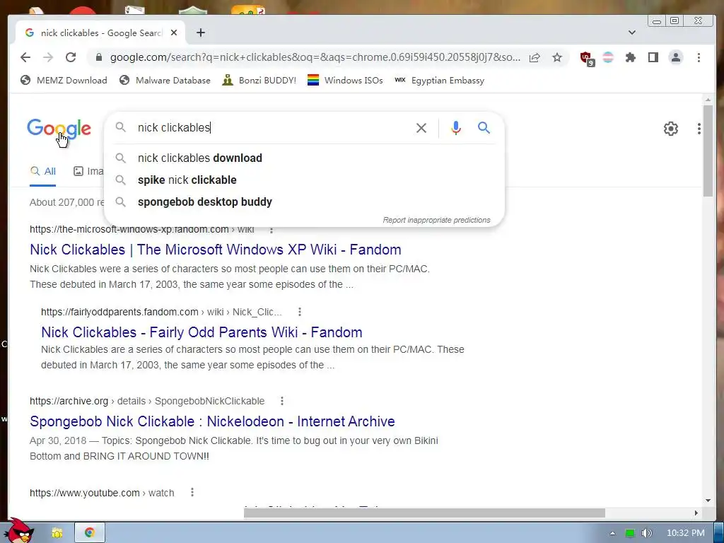Open Malware Database bookmark

[165, 81]
